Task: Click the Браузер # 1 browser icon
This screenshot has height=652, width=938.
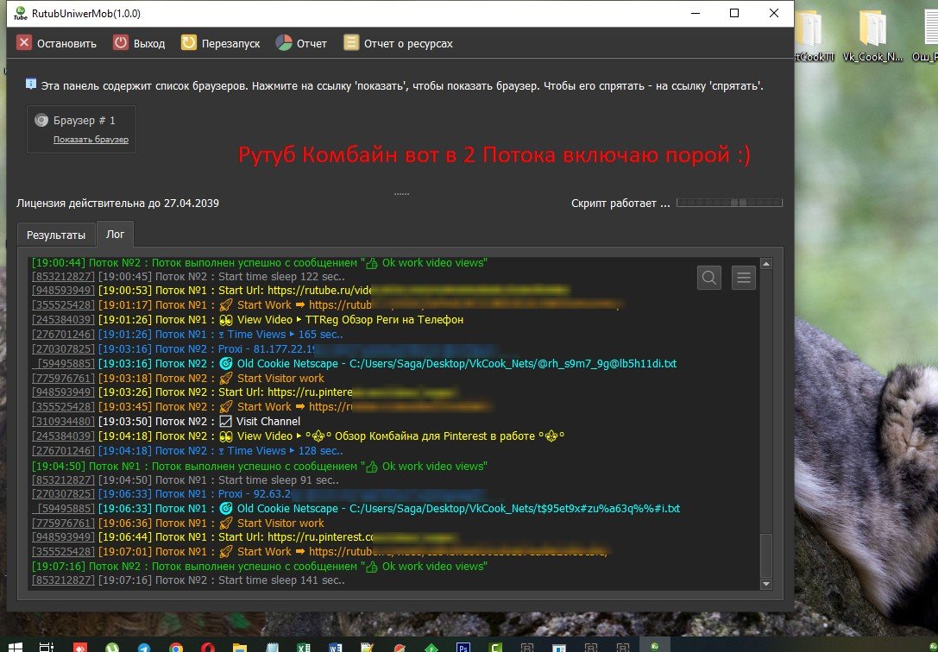Action: [x=41, y=121]
